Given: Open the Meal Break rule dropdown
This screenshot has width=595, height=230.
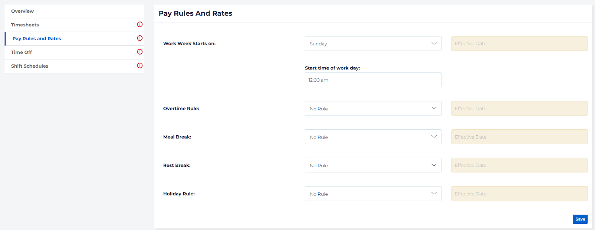Looking at the screenshot, I should [373, 137].
